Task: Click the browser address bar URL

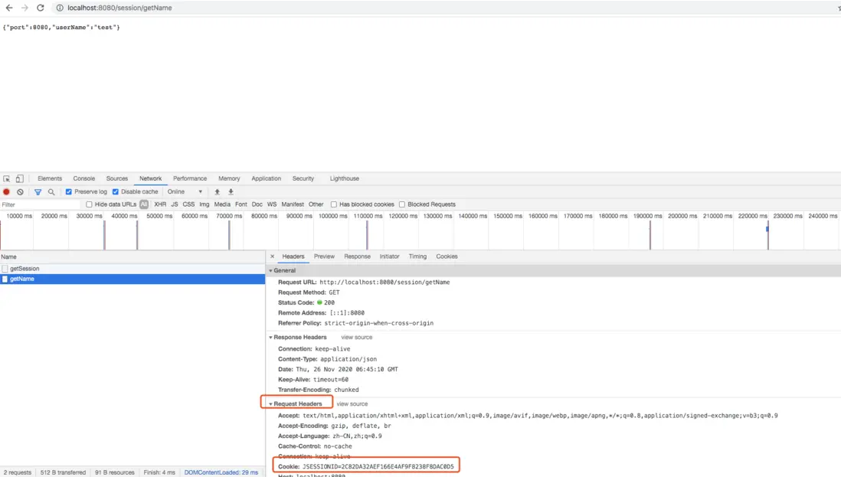Action: 119,8
